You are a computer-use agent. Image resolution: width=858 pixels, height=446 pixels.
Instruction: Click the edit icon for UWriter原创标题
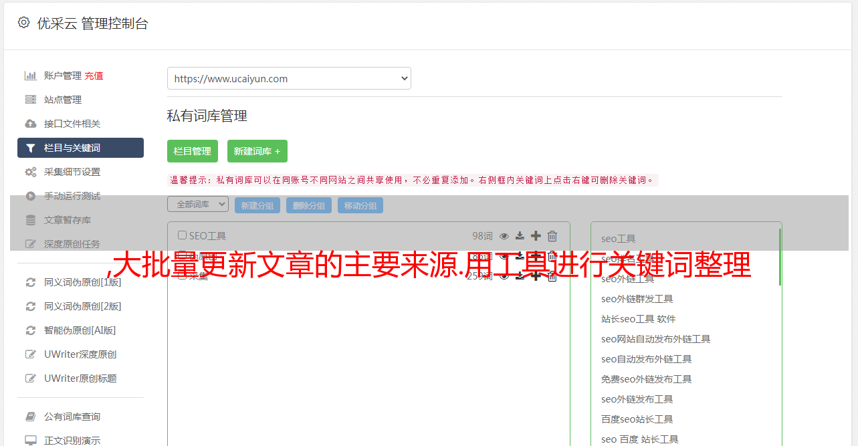click(31, 378)
